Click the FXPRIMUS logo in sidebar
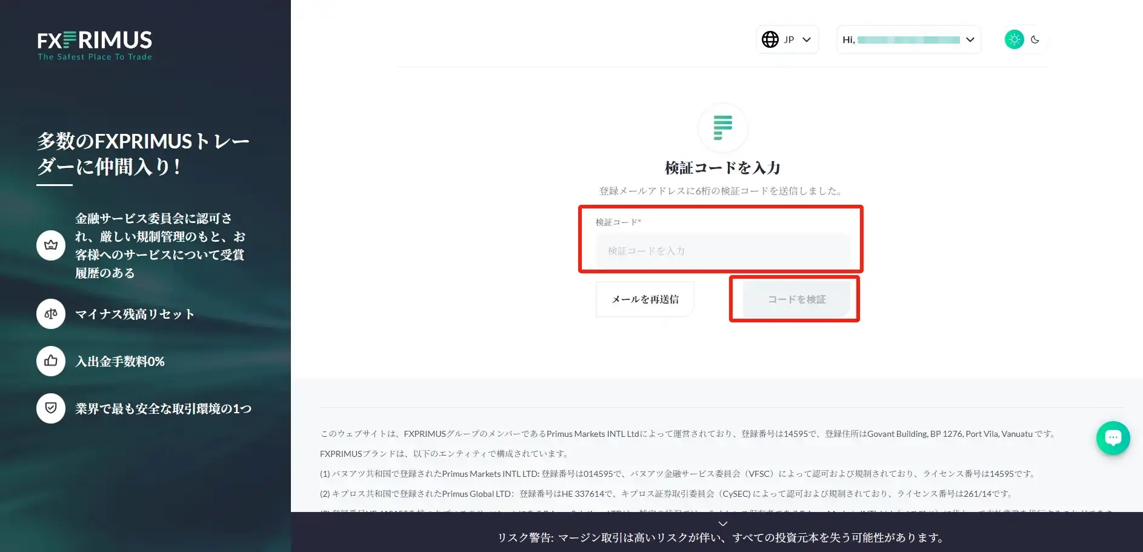This screenshot has width=1143, height=552. [x=95, y=45]
